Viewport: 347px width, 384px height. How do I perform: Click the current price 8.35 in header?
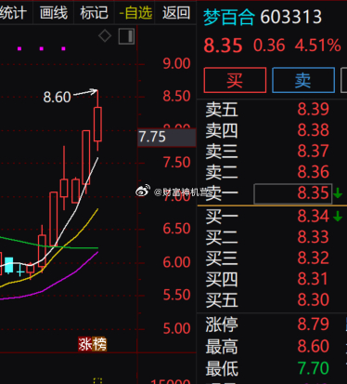pyautogui.click(x=223, y=46)
